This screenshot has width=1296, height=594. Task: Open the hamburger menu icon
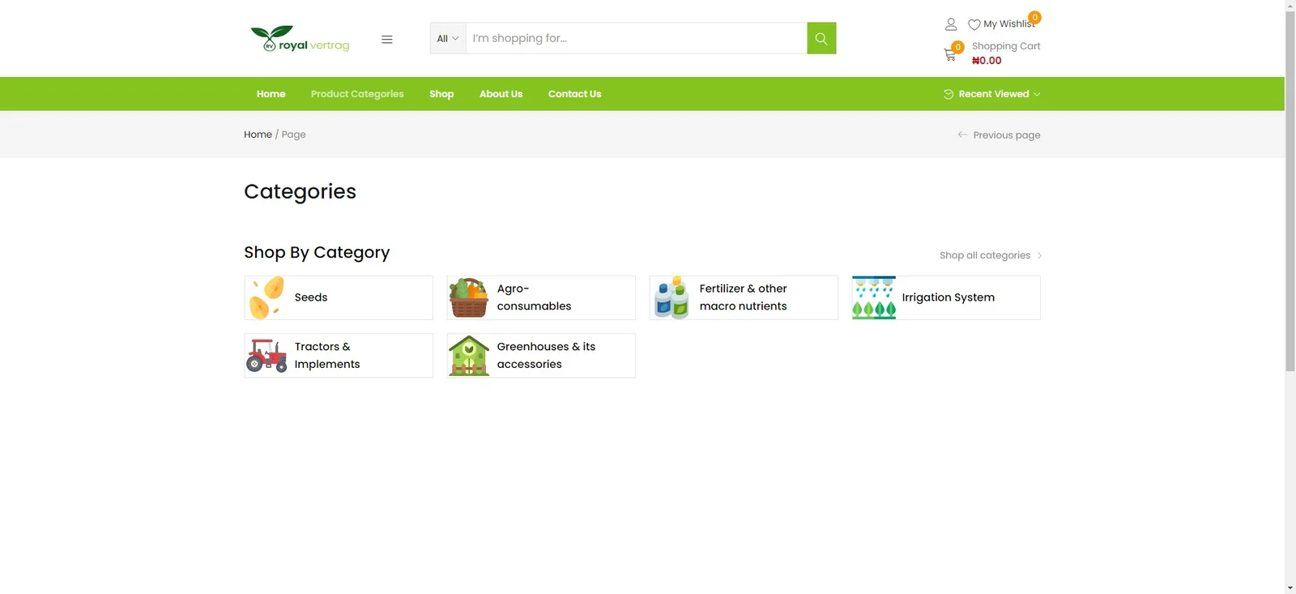[x=387, y=39]
